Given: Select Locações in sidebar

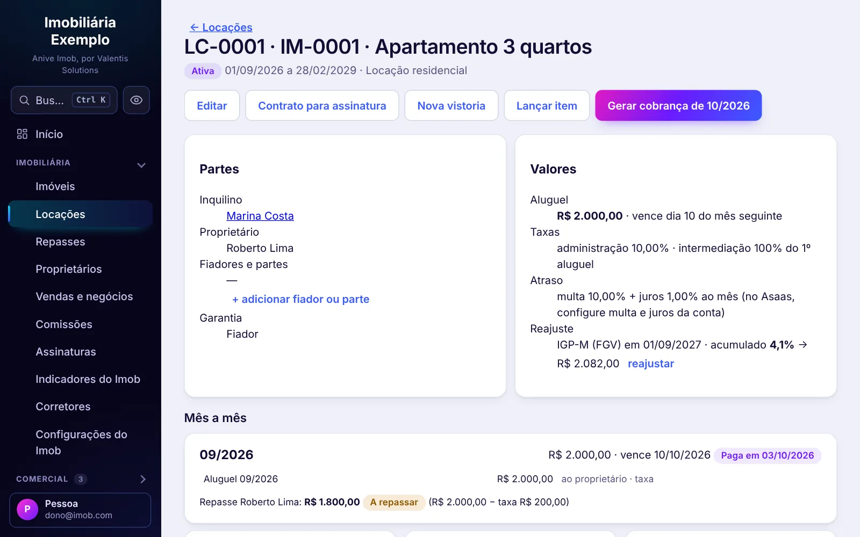Looking at the screenshot, I should (81, 214).
